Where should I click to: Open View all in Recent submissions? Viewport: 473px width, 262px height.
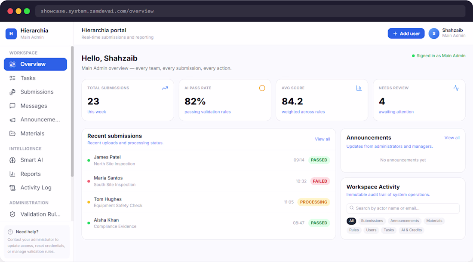[x=322, y=139]
